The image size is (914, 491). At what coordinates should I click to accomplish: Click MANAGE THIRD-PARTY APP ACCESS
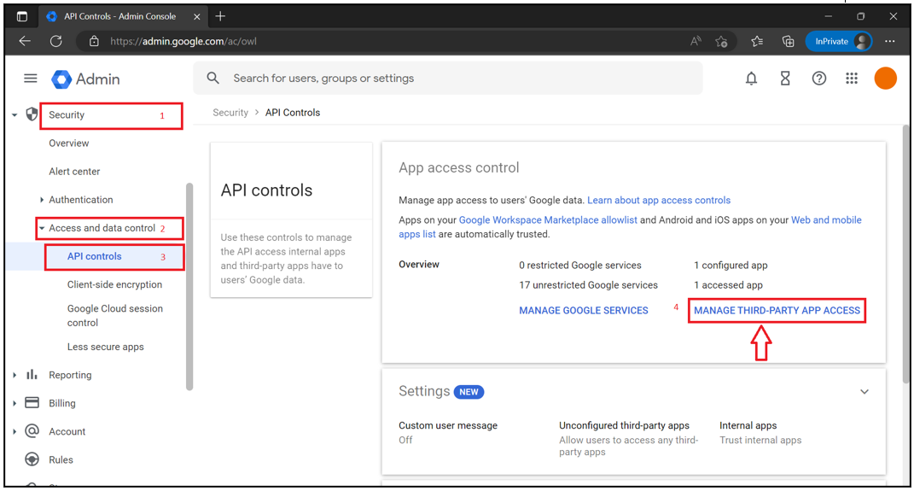pyautogui.click(x=777, y=310)
